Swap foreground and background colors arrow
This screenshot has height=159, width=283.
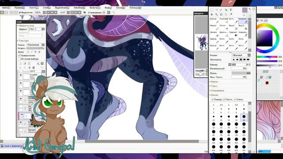[249, 9]
